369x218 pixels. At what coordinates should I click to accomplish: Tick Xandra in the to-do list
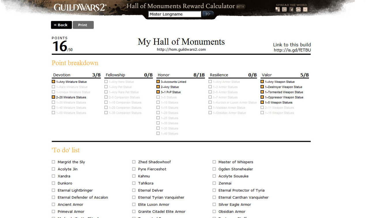coord(53,176)
